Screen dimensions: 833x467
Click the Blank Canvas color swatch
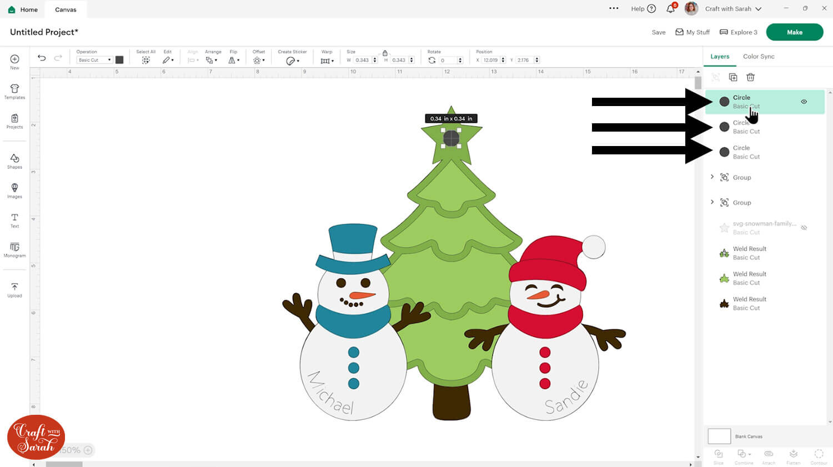[719, 436]
